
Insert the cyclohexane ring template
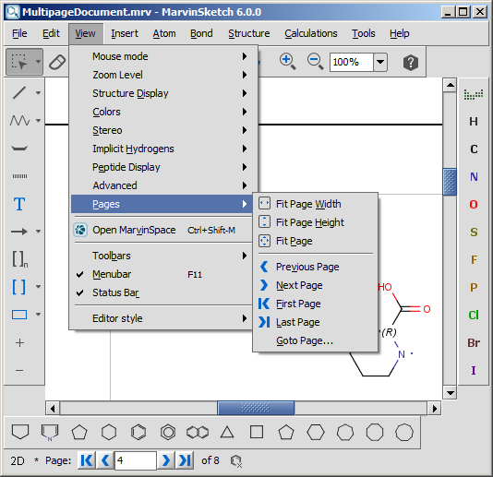(109, 432)
